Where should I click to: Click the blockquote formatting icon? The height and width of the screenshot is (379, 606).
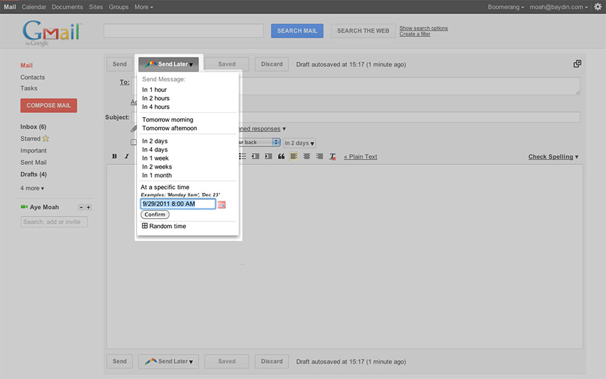coord(281,156)
